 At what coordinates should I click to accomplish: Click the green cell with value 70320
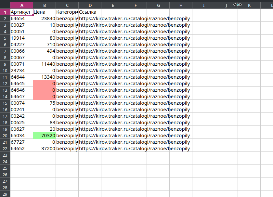(44, 136)
